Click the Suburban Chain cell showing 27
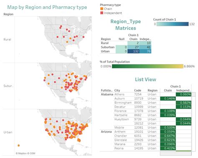 pyautogui.click(x=134, y=47)
